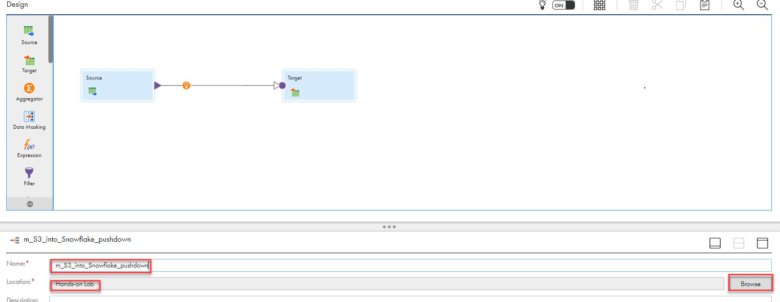780x302 pixels.
Task: Click the paste clipboard icon
Action: 704,5
